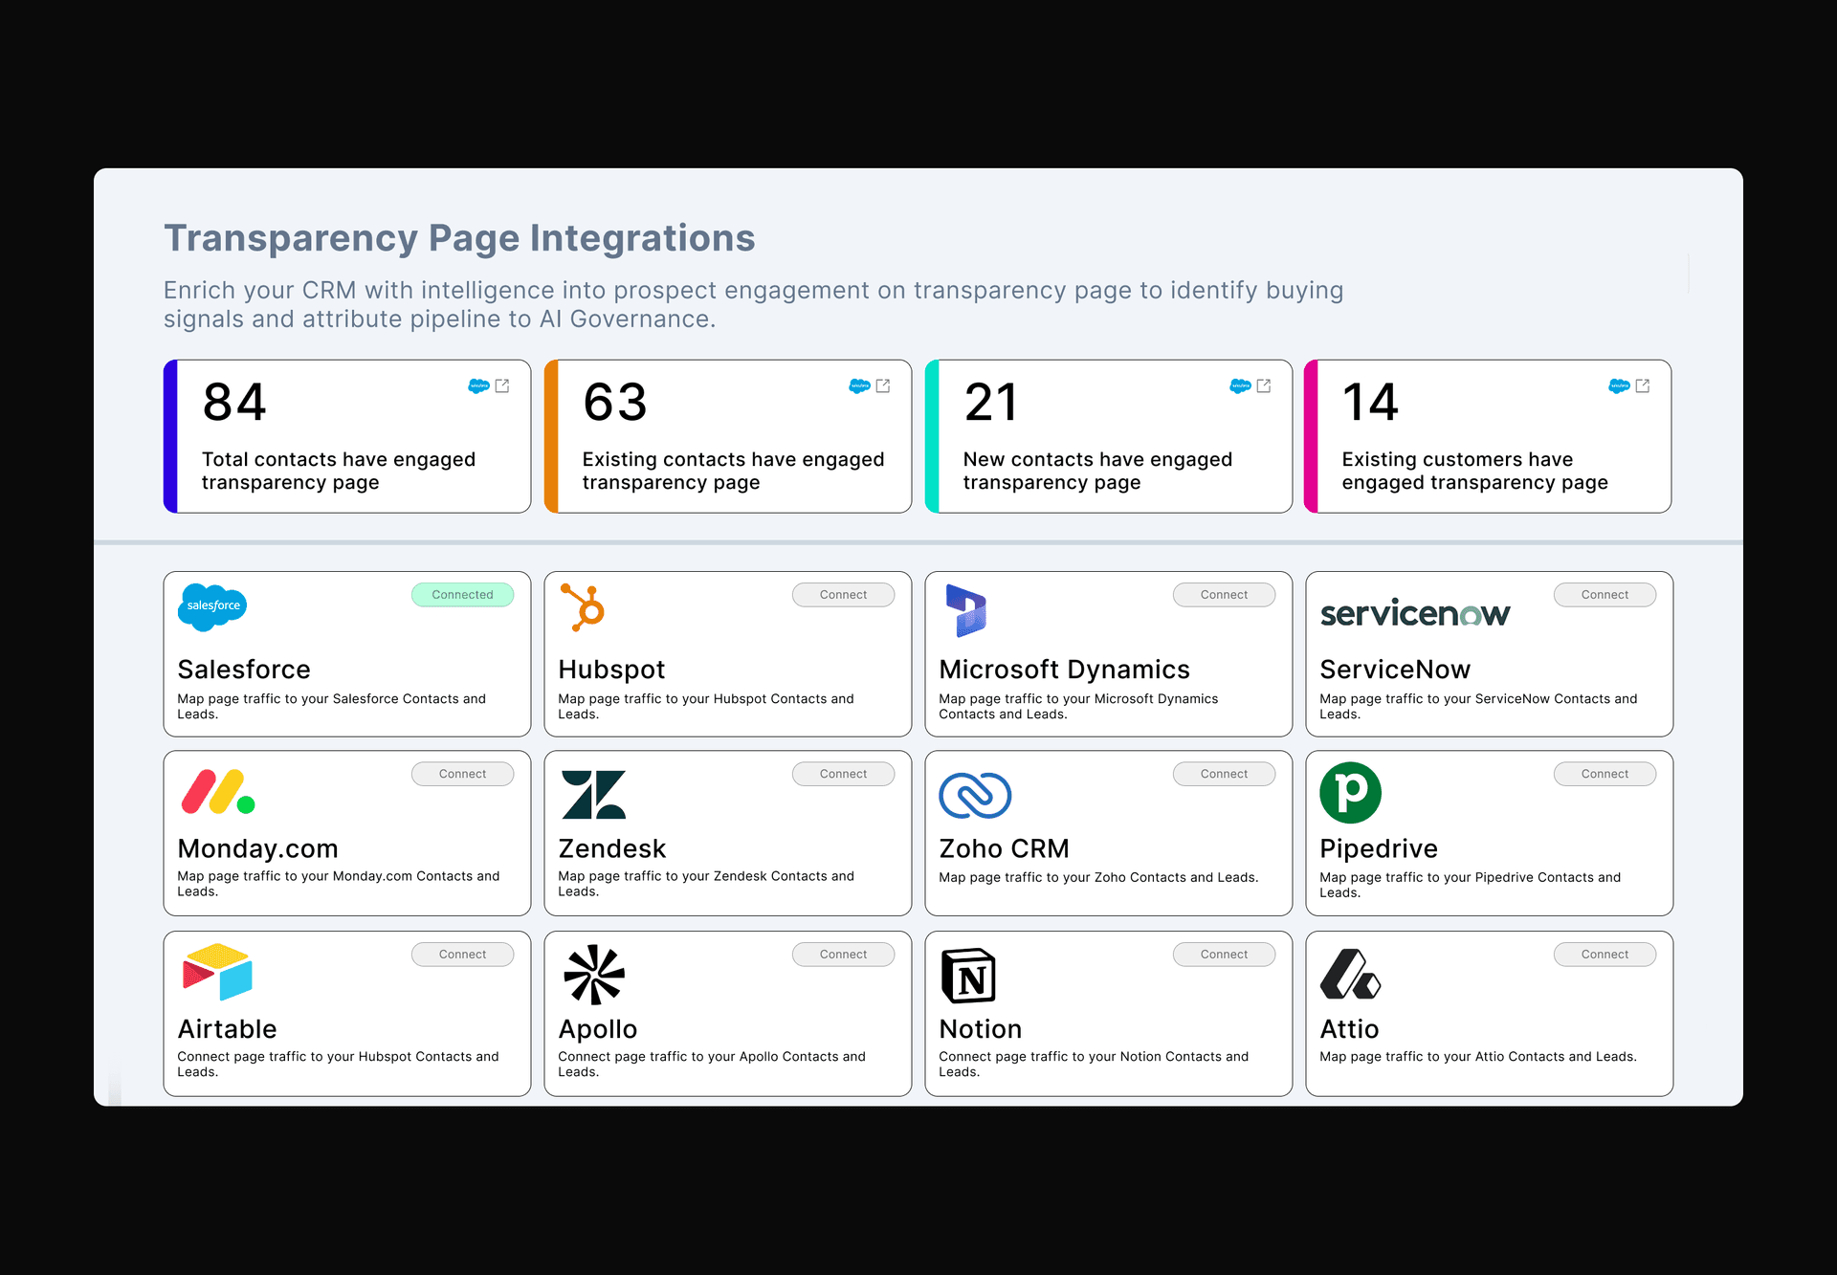This screenshot has width=1837, height=1275.
Task: Click the Pipedrive card title
Action: click(1379, 848)
